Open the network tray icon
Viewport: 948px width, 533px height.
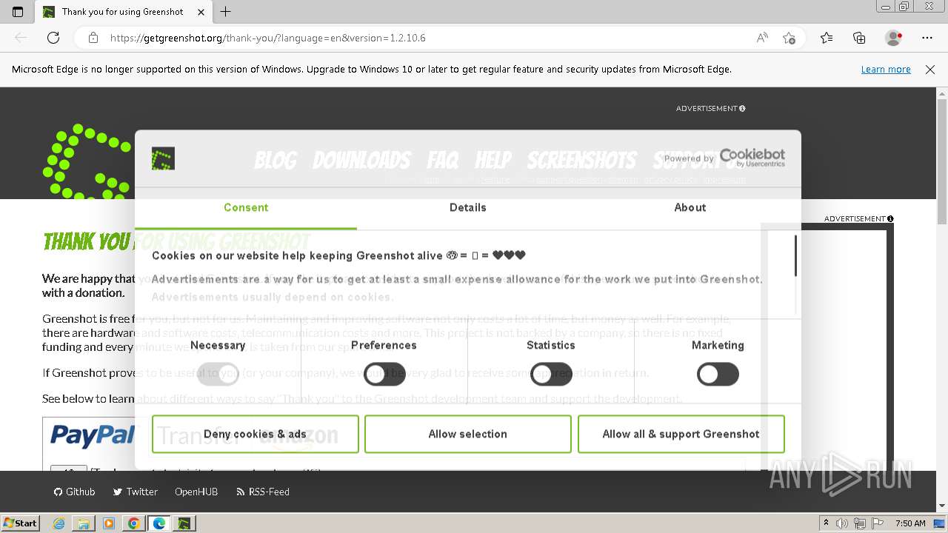(860, 523)
